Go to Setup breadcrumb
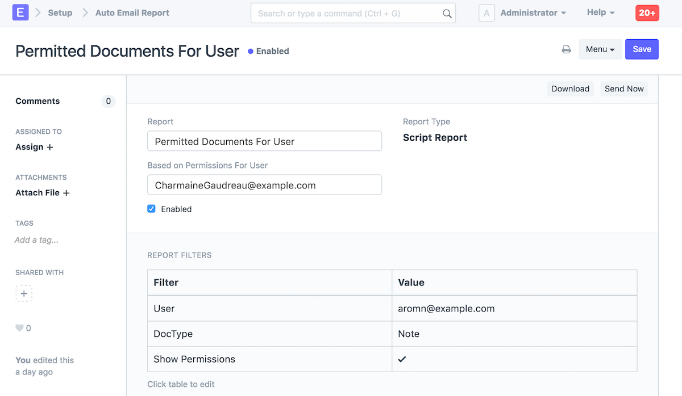 pyautogui.click(x=60, y=12)
